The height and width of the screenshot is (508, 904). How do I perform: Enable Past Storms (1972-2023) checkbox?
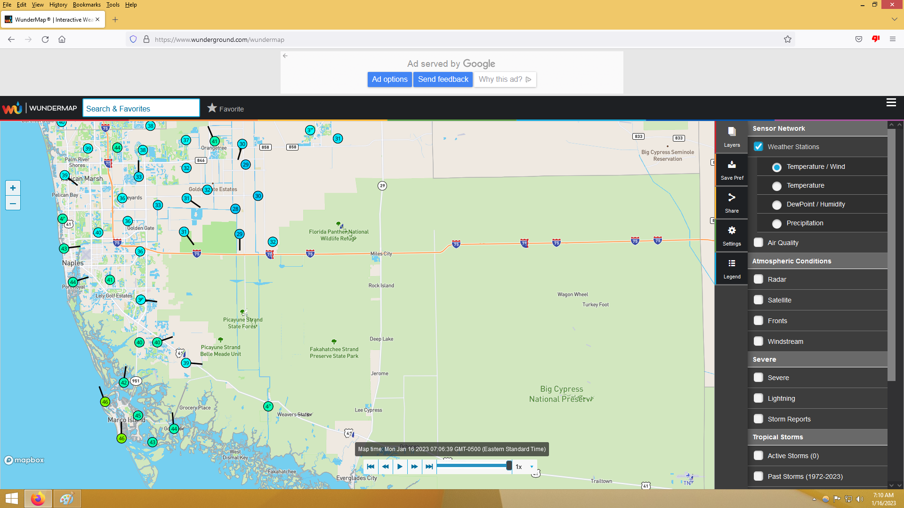point(759,476)
